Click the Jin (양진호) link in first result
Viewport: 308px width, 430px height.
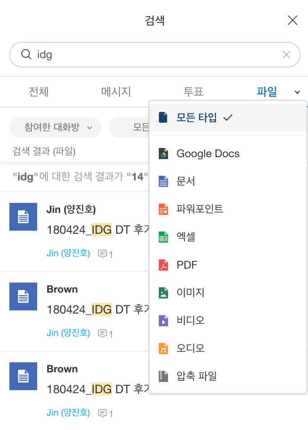[x=68, y=253]
